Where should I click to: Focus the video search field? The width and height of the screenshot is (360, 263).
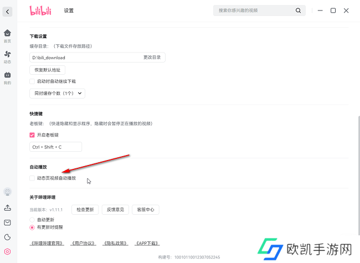pos(259,11)
